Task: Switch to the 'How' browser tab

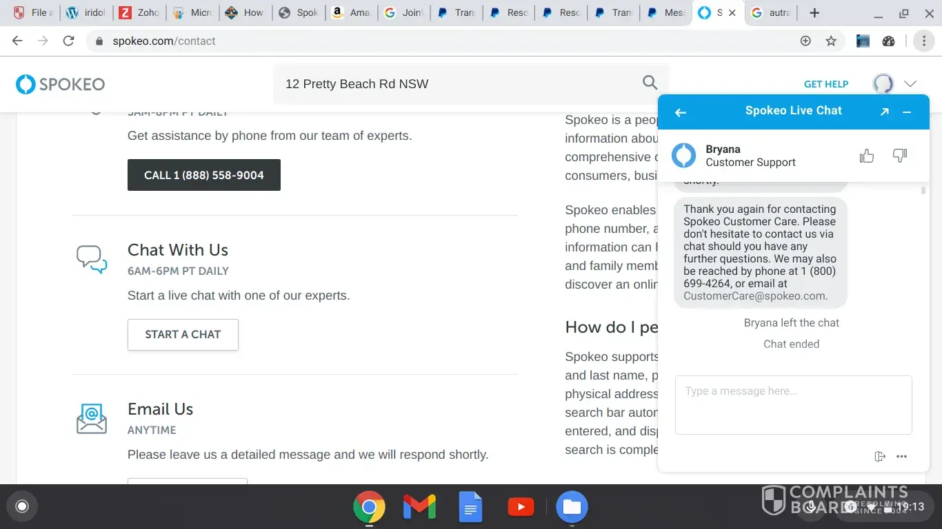Action: pos(245,13)
